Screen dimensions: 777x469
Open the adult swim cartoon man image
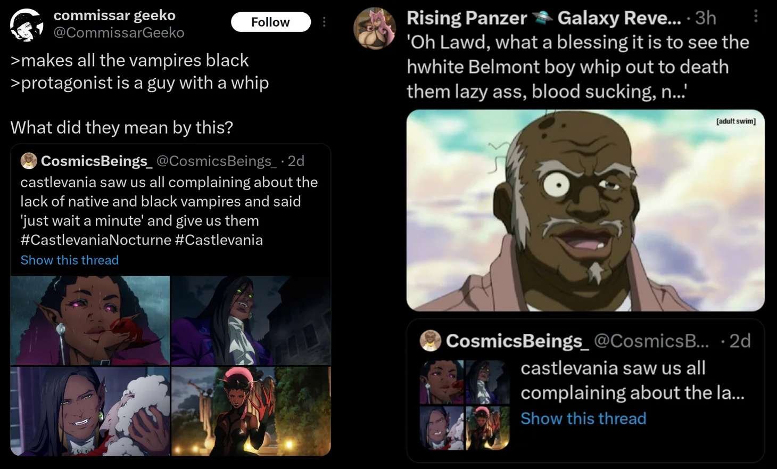[x=585, y=210]
